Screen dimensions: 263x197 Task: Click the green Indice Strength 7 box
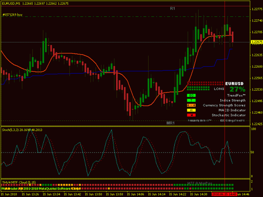tap(191, 100)
